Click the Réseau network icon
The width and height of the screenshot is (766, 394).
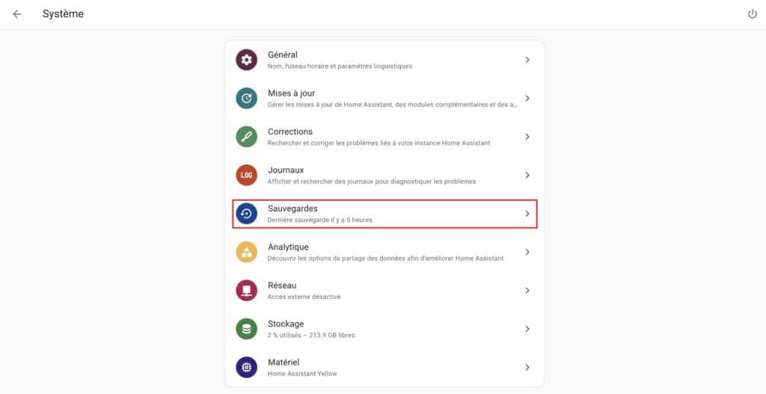(x=247, y=291)
